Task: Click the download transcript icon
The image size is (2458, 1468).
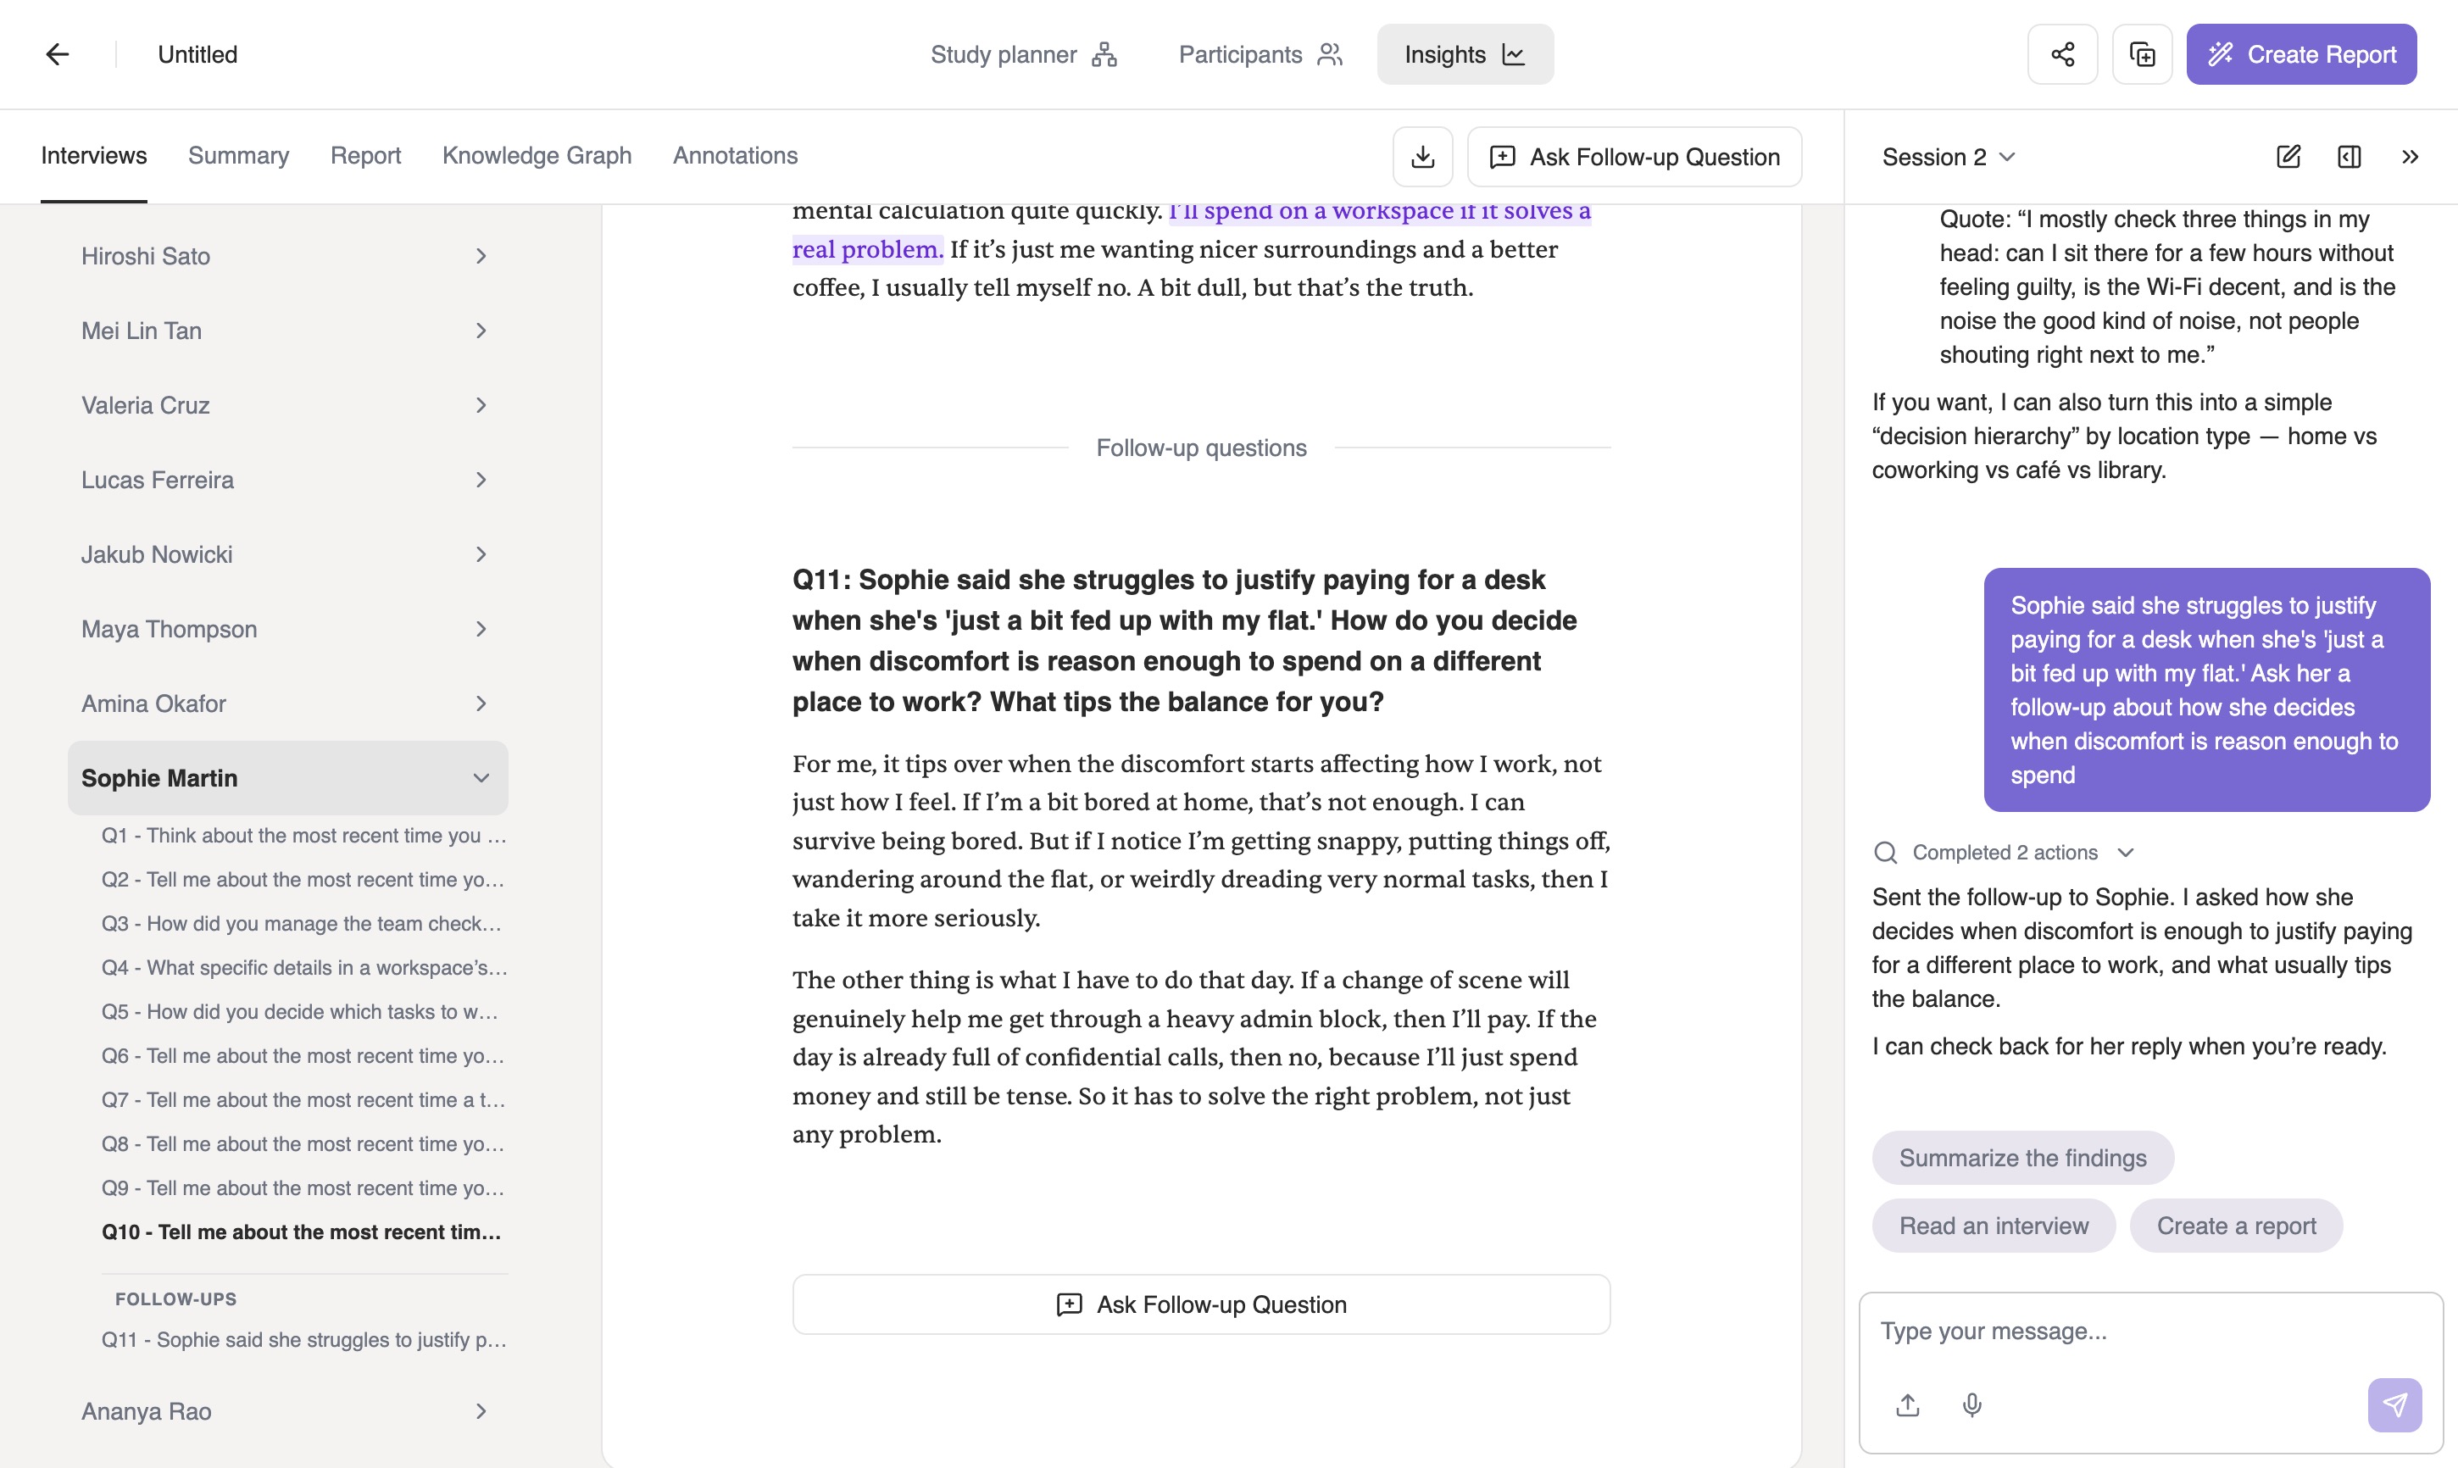Action: click(x=1422, y=156)
